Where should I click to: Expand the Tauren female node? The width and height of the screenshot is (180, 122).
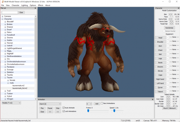(x=8, y=80)
